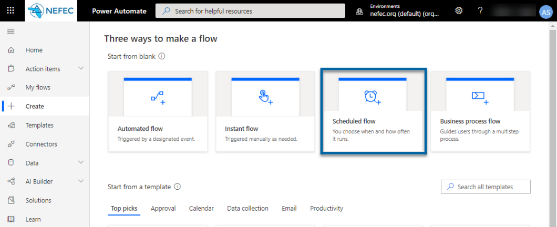Click the Three ways to make a flow heading
The image size is (557, 227).
[x=161, y=38]
